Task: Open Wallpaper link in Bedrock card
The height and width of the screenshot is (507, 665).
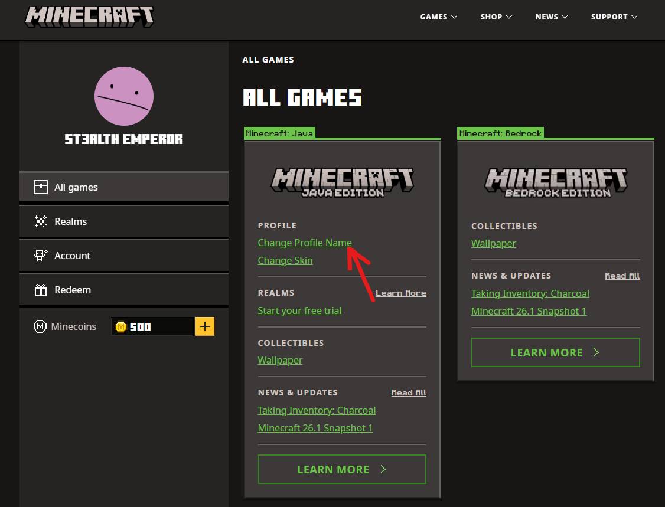Action: click(x=493, y=243)
